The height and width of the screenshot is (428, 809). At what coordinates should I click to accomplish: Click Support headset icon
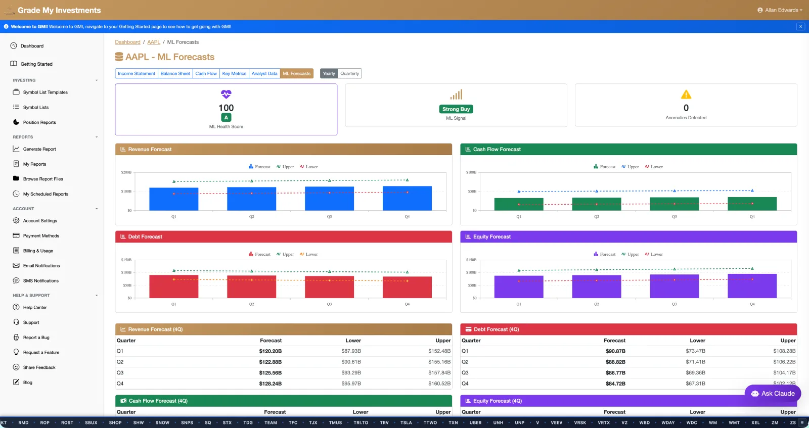click(16, 322)
